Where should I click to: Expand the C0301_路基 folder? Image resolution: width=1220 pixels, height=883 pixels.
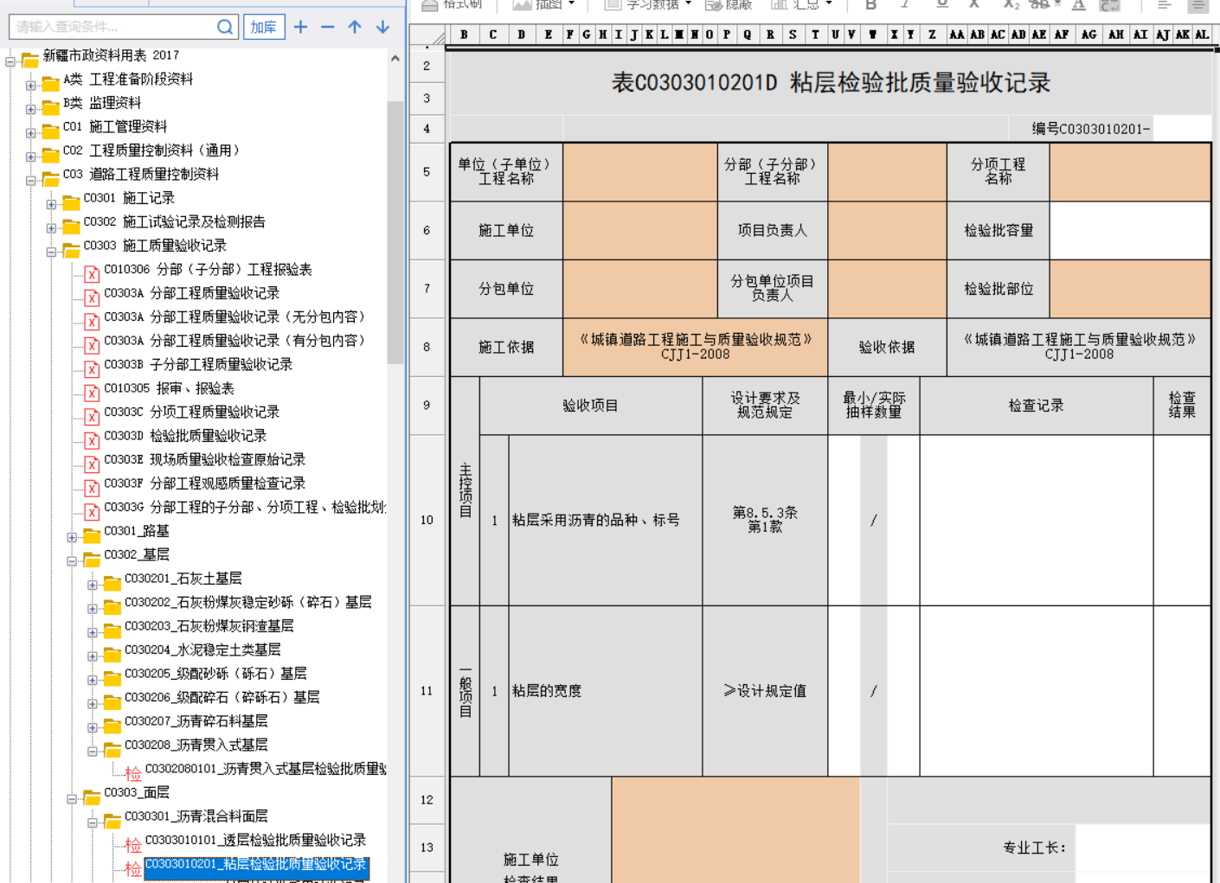pyautogui.click(x=72, y=537)
